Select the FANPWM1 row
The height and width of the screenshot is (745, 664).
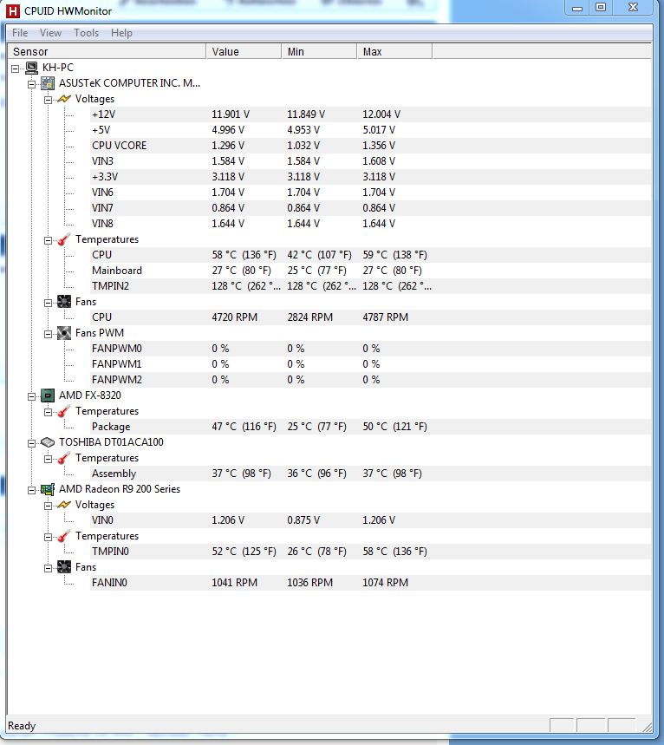click(370, 364)
